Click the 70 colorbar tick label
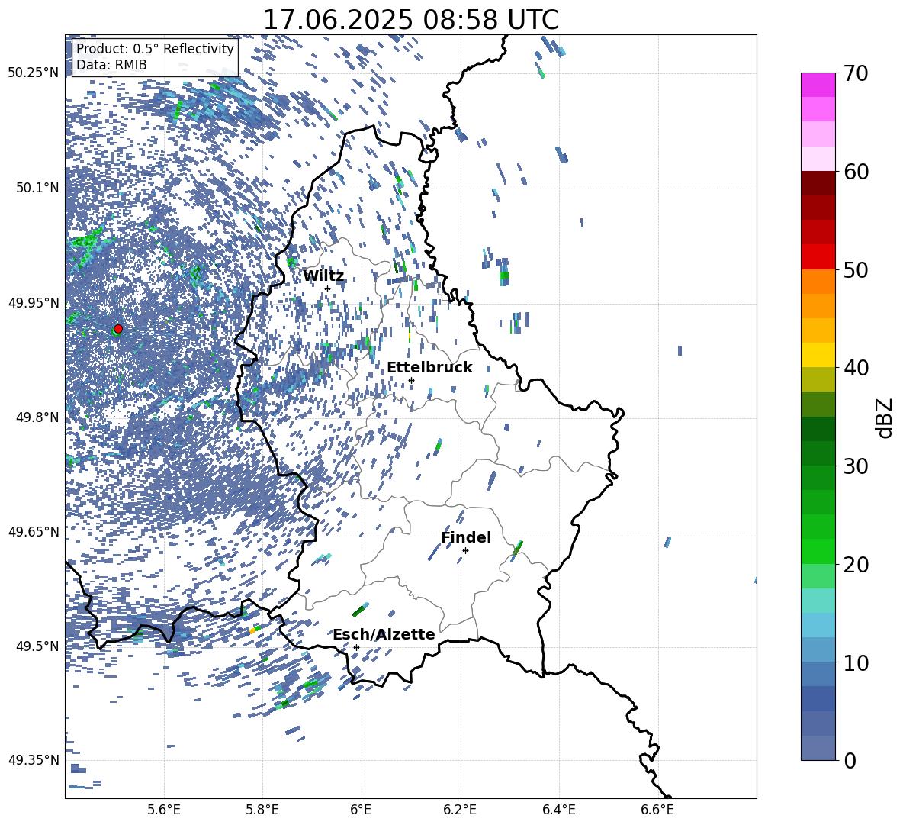Viewport: 903px width, 825px height. (x=856, y=74)
